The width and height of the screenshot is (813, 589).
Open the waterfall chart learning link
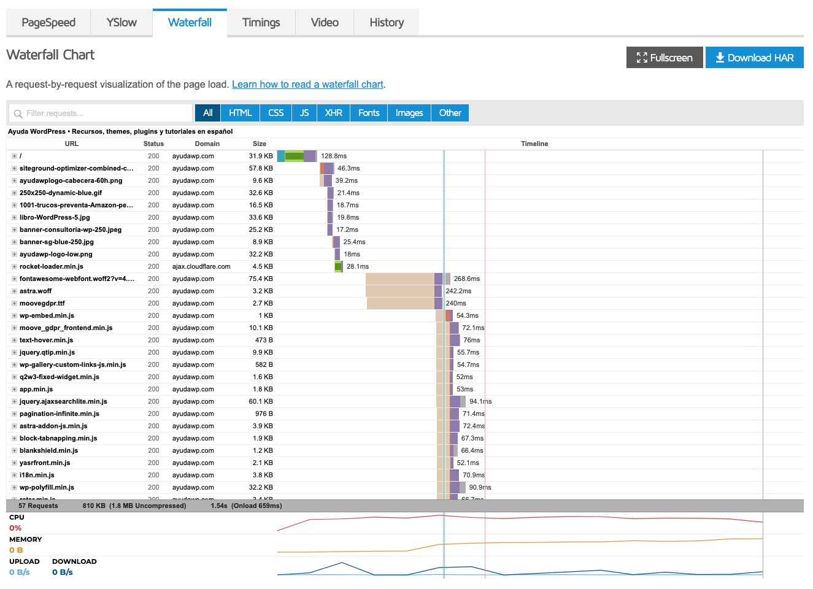pyautogui.click(x=307, y=85)
